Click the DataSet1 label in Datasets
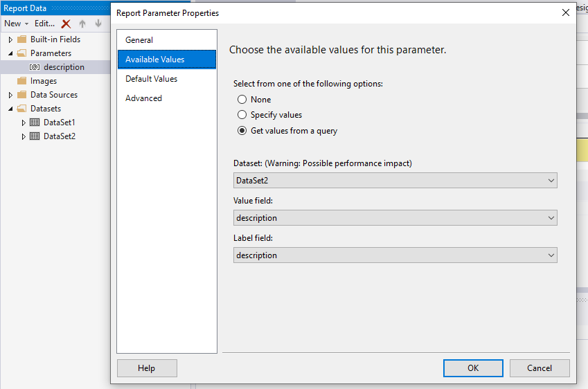Image resolution: width=588 pixels, height=389 pixels. tap(60, 123)
